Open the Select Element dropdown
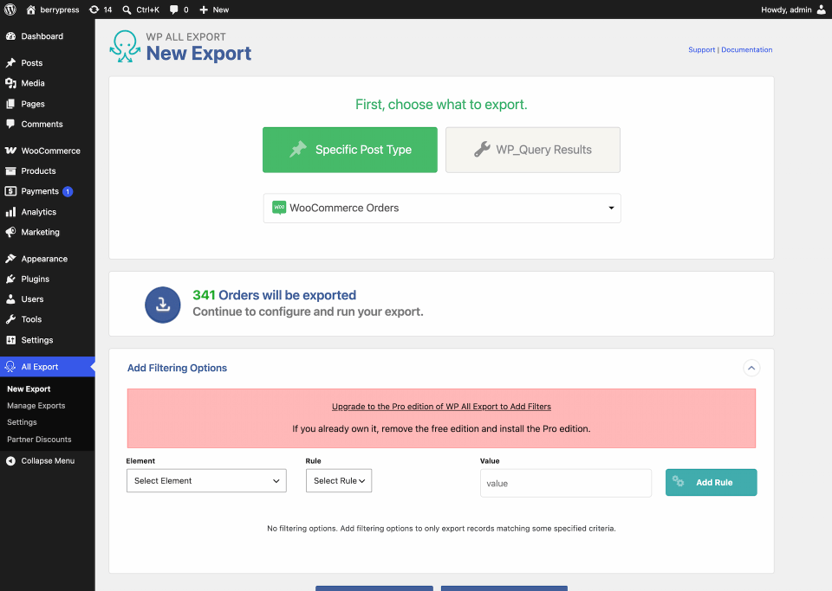This screenshot has height=591, width=832. (x=206, y=480)
